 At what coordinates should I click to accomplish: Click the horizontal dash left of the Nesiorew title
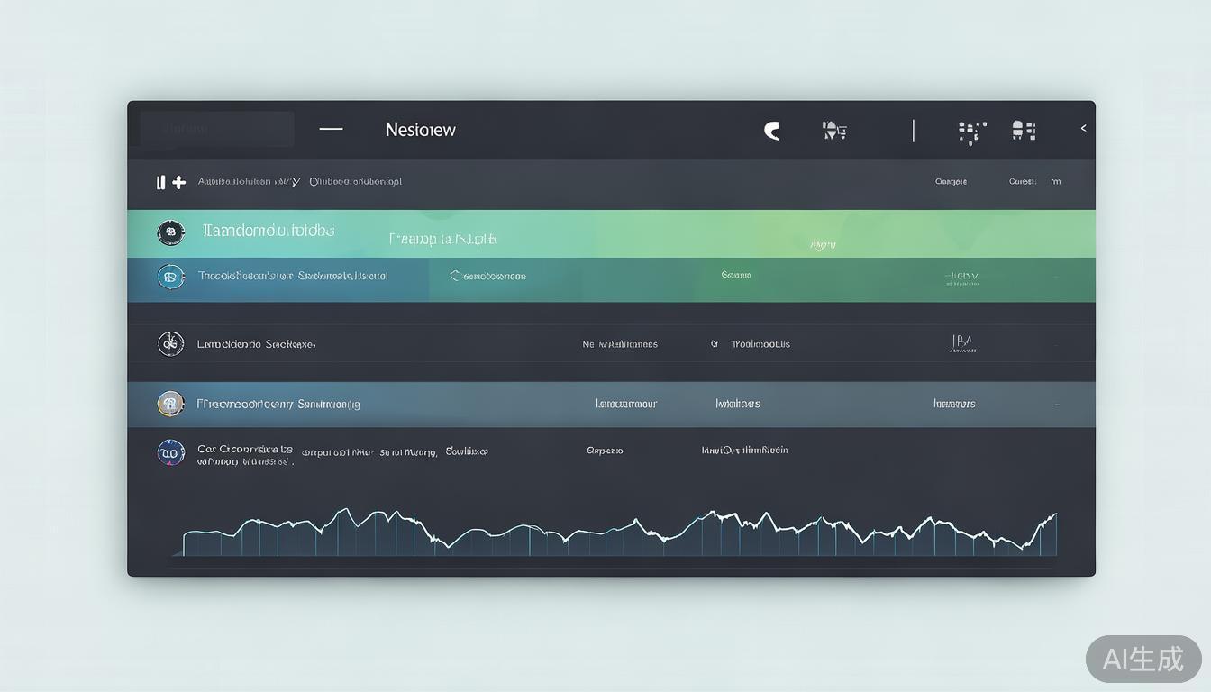pos(331,129)
